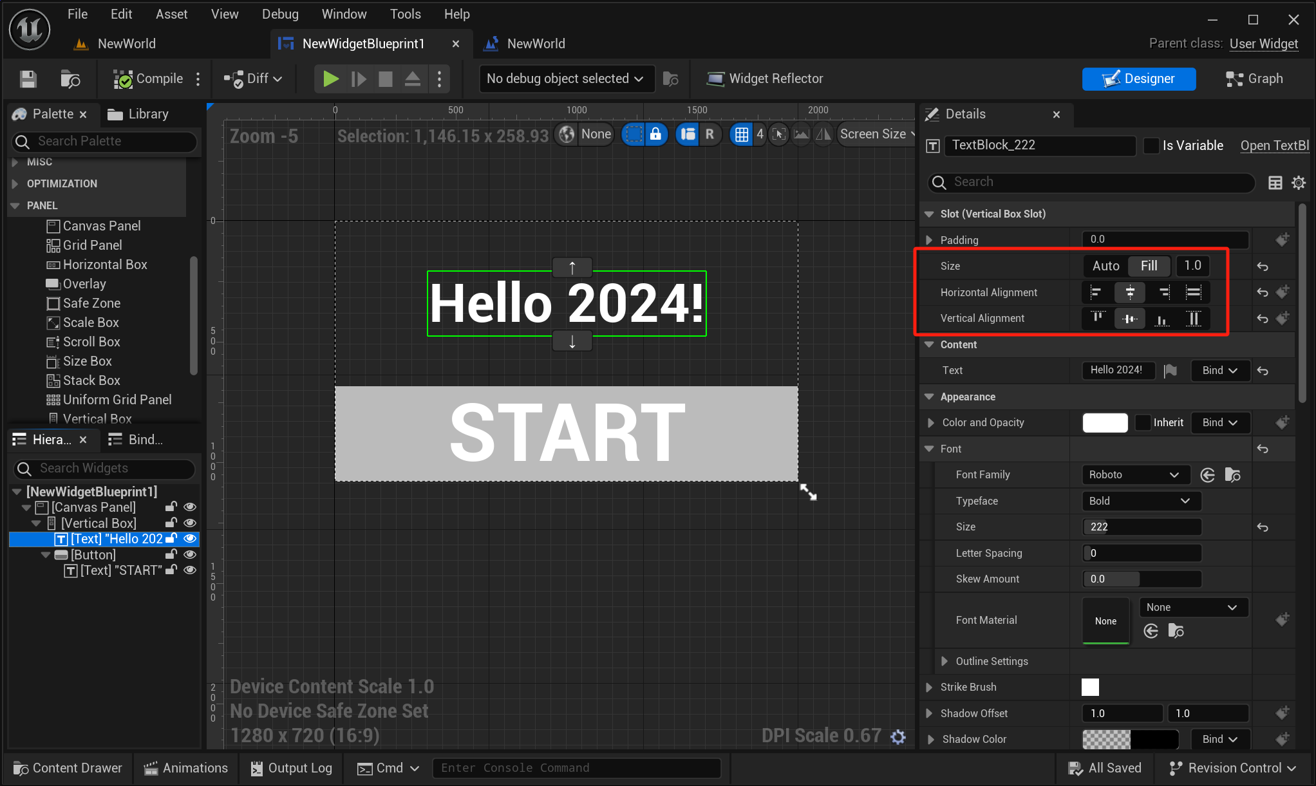Open Screen Size dropdown in designer toolbar

tap(876, 134)
